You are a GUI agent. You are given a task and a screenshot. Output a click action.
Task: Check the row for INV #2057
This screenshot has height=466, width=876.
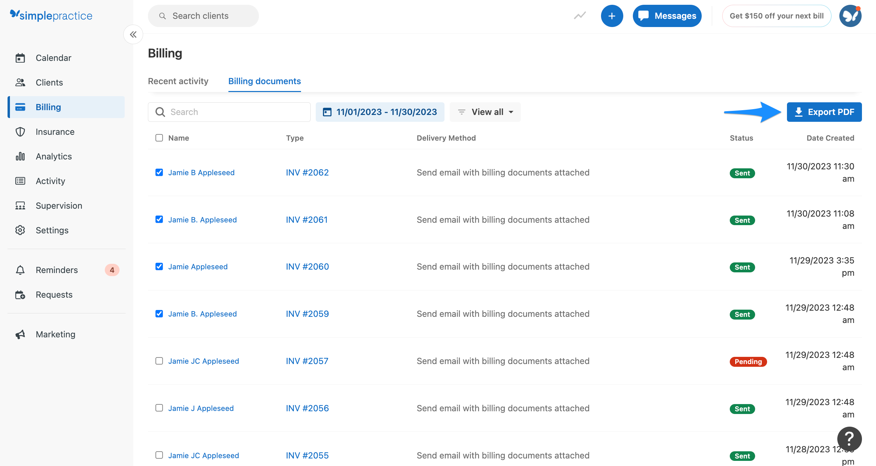pyautogui.click(x=159, y=361)
